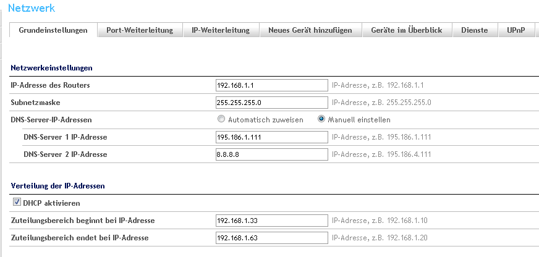Click DHCP range end IP field
The image size is (539, 257).
271,238
